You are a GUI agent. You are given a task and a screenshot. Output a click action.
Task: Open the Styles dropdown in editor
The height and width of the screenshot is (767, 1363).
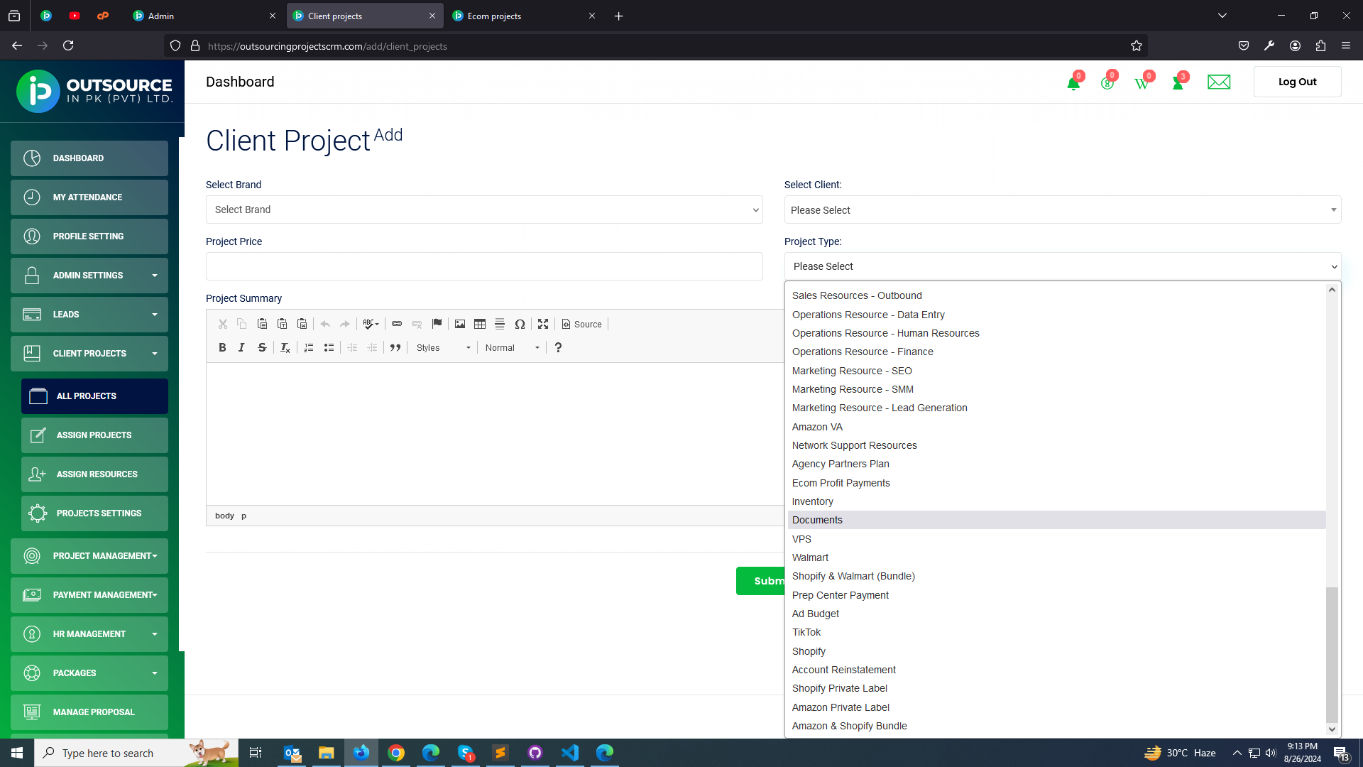[444, 347]
